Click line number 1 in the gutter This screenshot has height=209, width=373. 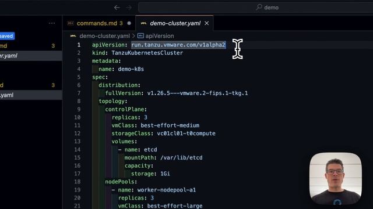[79, 45]
